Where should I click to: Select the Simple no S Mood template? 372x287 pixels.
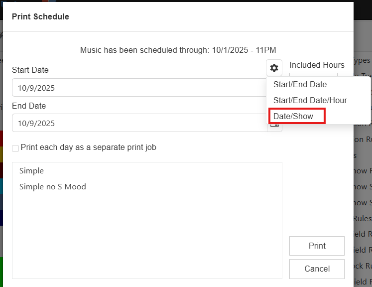53,187
